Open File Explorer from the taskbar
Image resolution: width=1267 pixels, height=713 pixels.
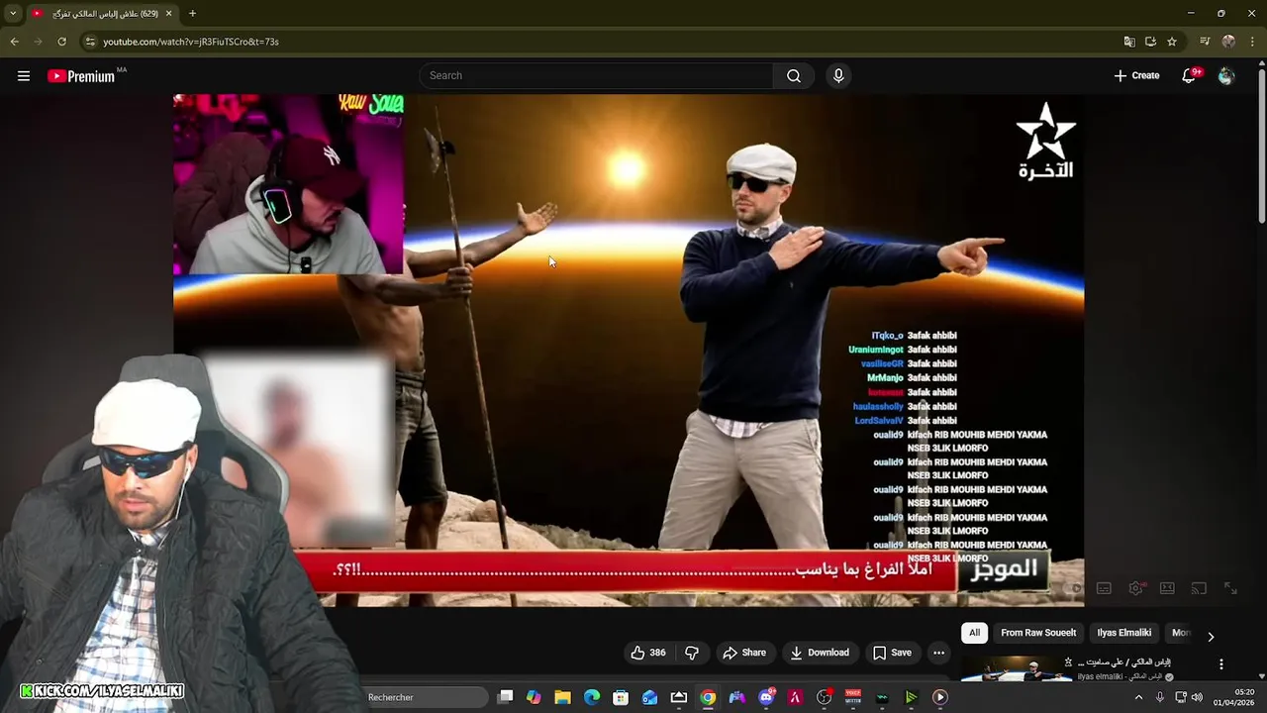[x=562, y=697]
